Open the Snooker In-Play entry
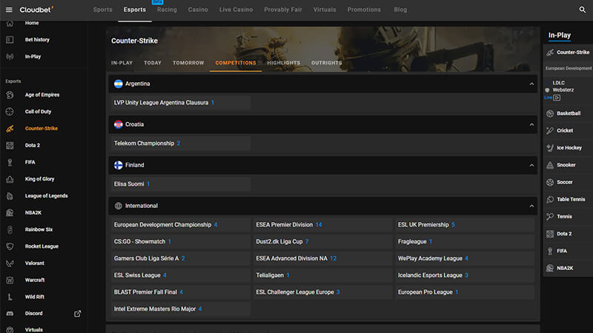593x333 pixels. point(566,165)
